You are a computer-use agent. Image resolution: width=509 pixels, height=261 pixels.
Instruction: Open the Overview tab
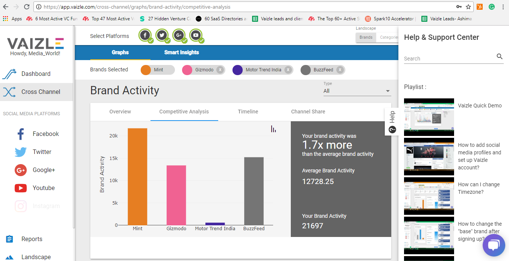pyautogui.click(x=120, y=112)
